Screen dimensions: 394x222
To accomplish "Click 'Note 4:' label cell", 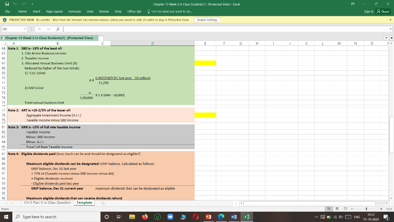I will [13, 154].
